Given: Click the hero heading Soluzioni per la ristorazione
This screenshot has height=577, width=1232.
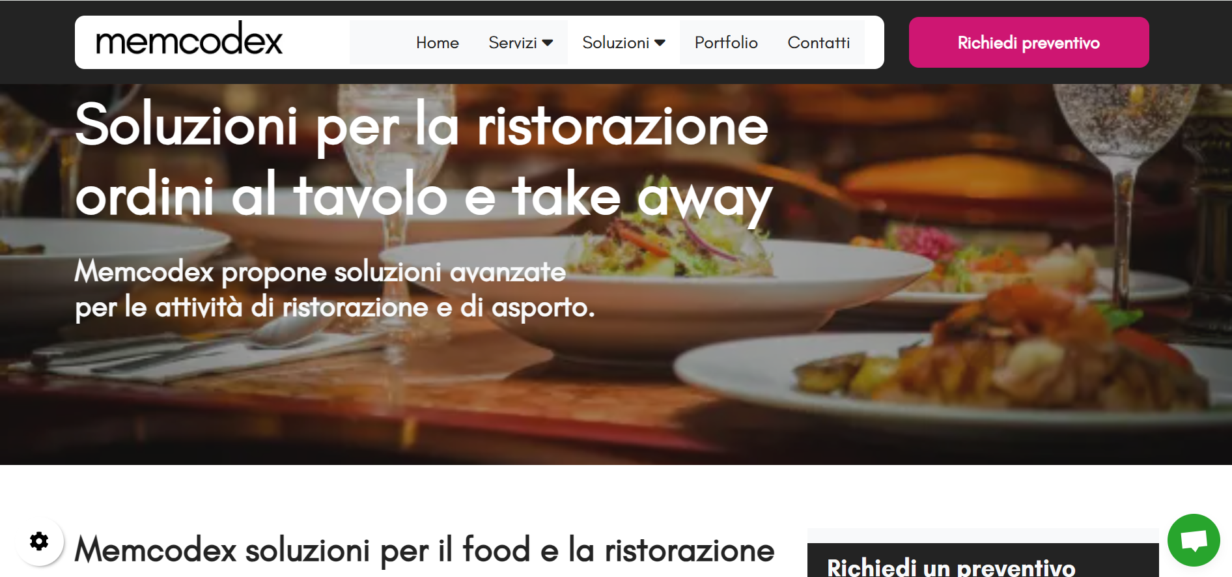Looking at the screenshot, I should point(422,126).
